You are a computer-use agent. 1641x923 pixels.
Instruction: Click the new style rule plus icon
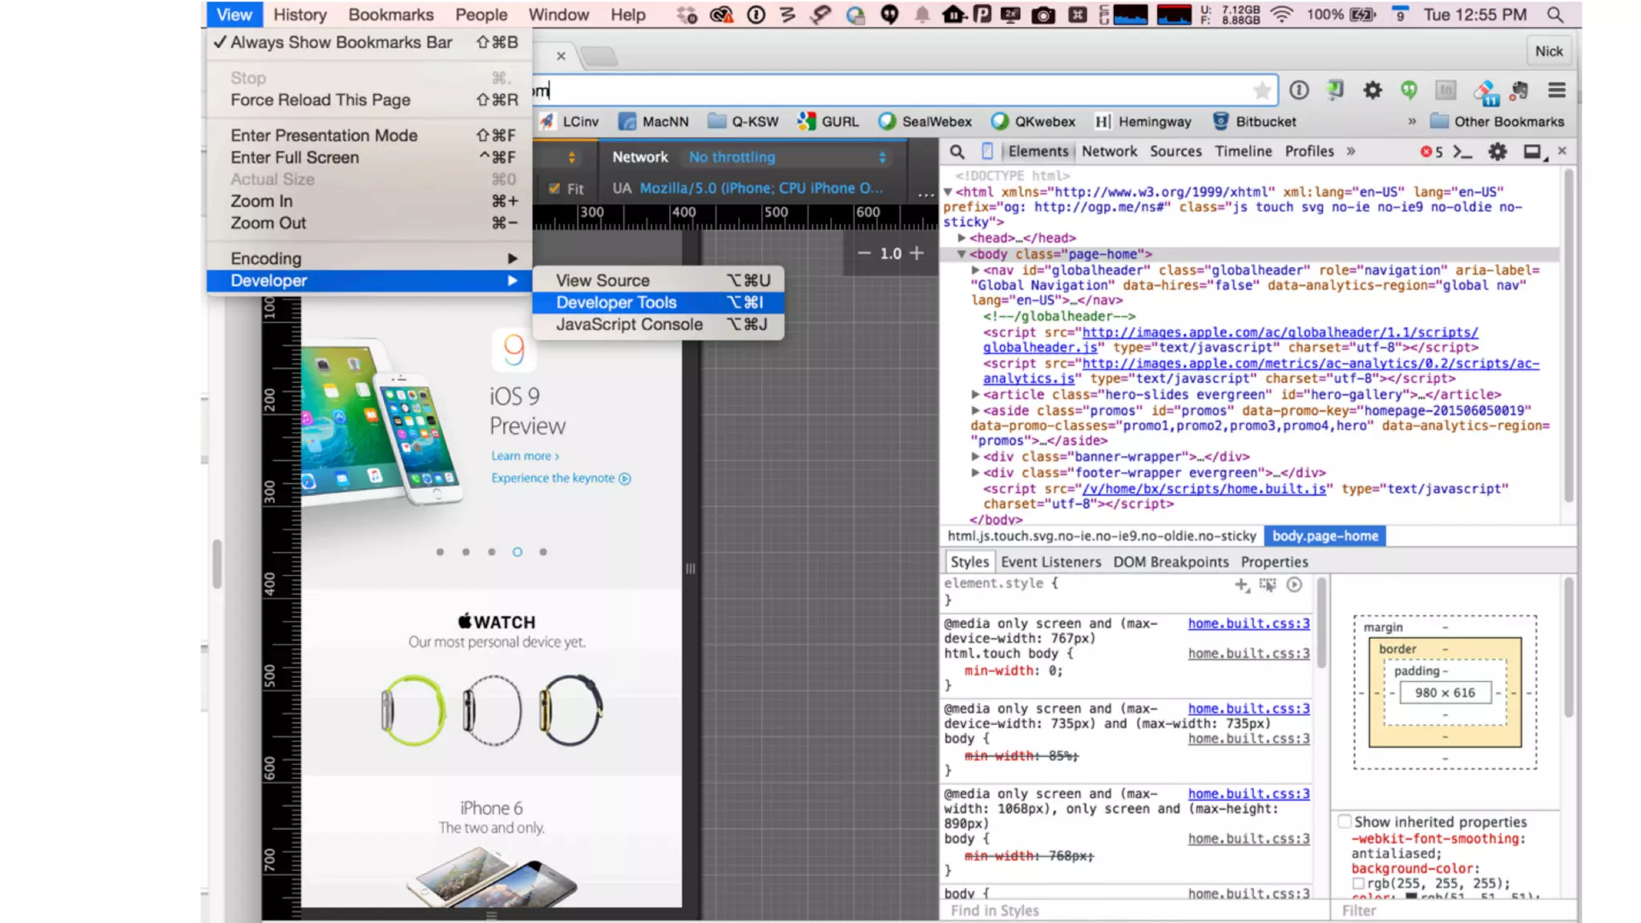(x=1241, y=585)
